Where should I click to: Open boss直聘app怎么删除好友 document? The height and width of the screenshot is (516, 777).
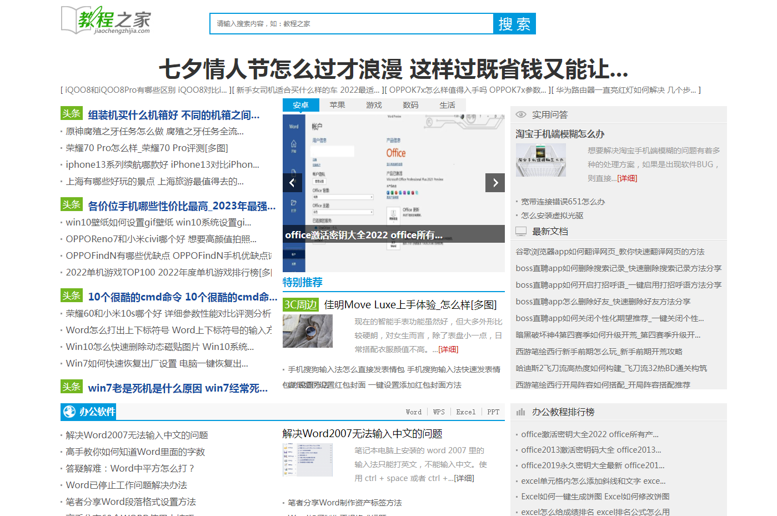(x=603, y=302)
